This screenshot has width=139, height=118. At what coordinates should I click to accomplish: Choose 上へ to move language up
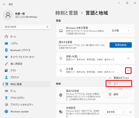click(x=119, y=83)
